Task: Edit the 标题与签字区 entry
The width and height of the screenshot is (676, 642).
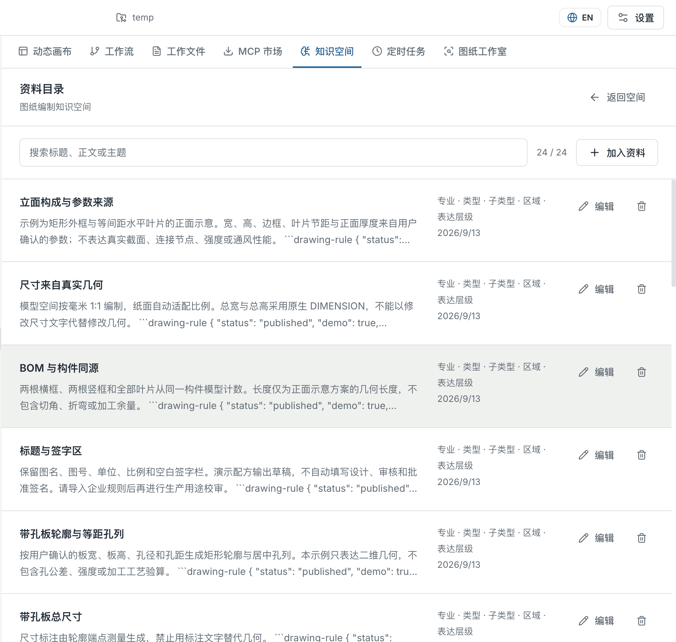Action: (597, 455)
